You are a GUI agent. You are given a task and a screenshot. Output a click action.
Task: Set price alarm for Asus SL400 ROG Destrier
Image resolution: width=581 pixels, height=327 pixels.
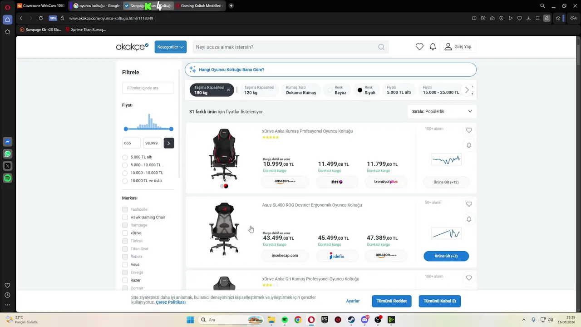pyautogui.click(x=469, y=219)
